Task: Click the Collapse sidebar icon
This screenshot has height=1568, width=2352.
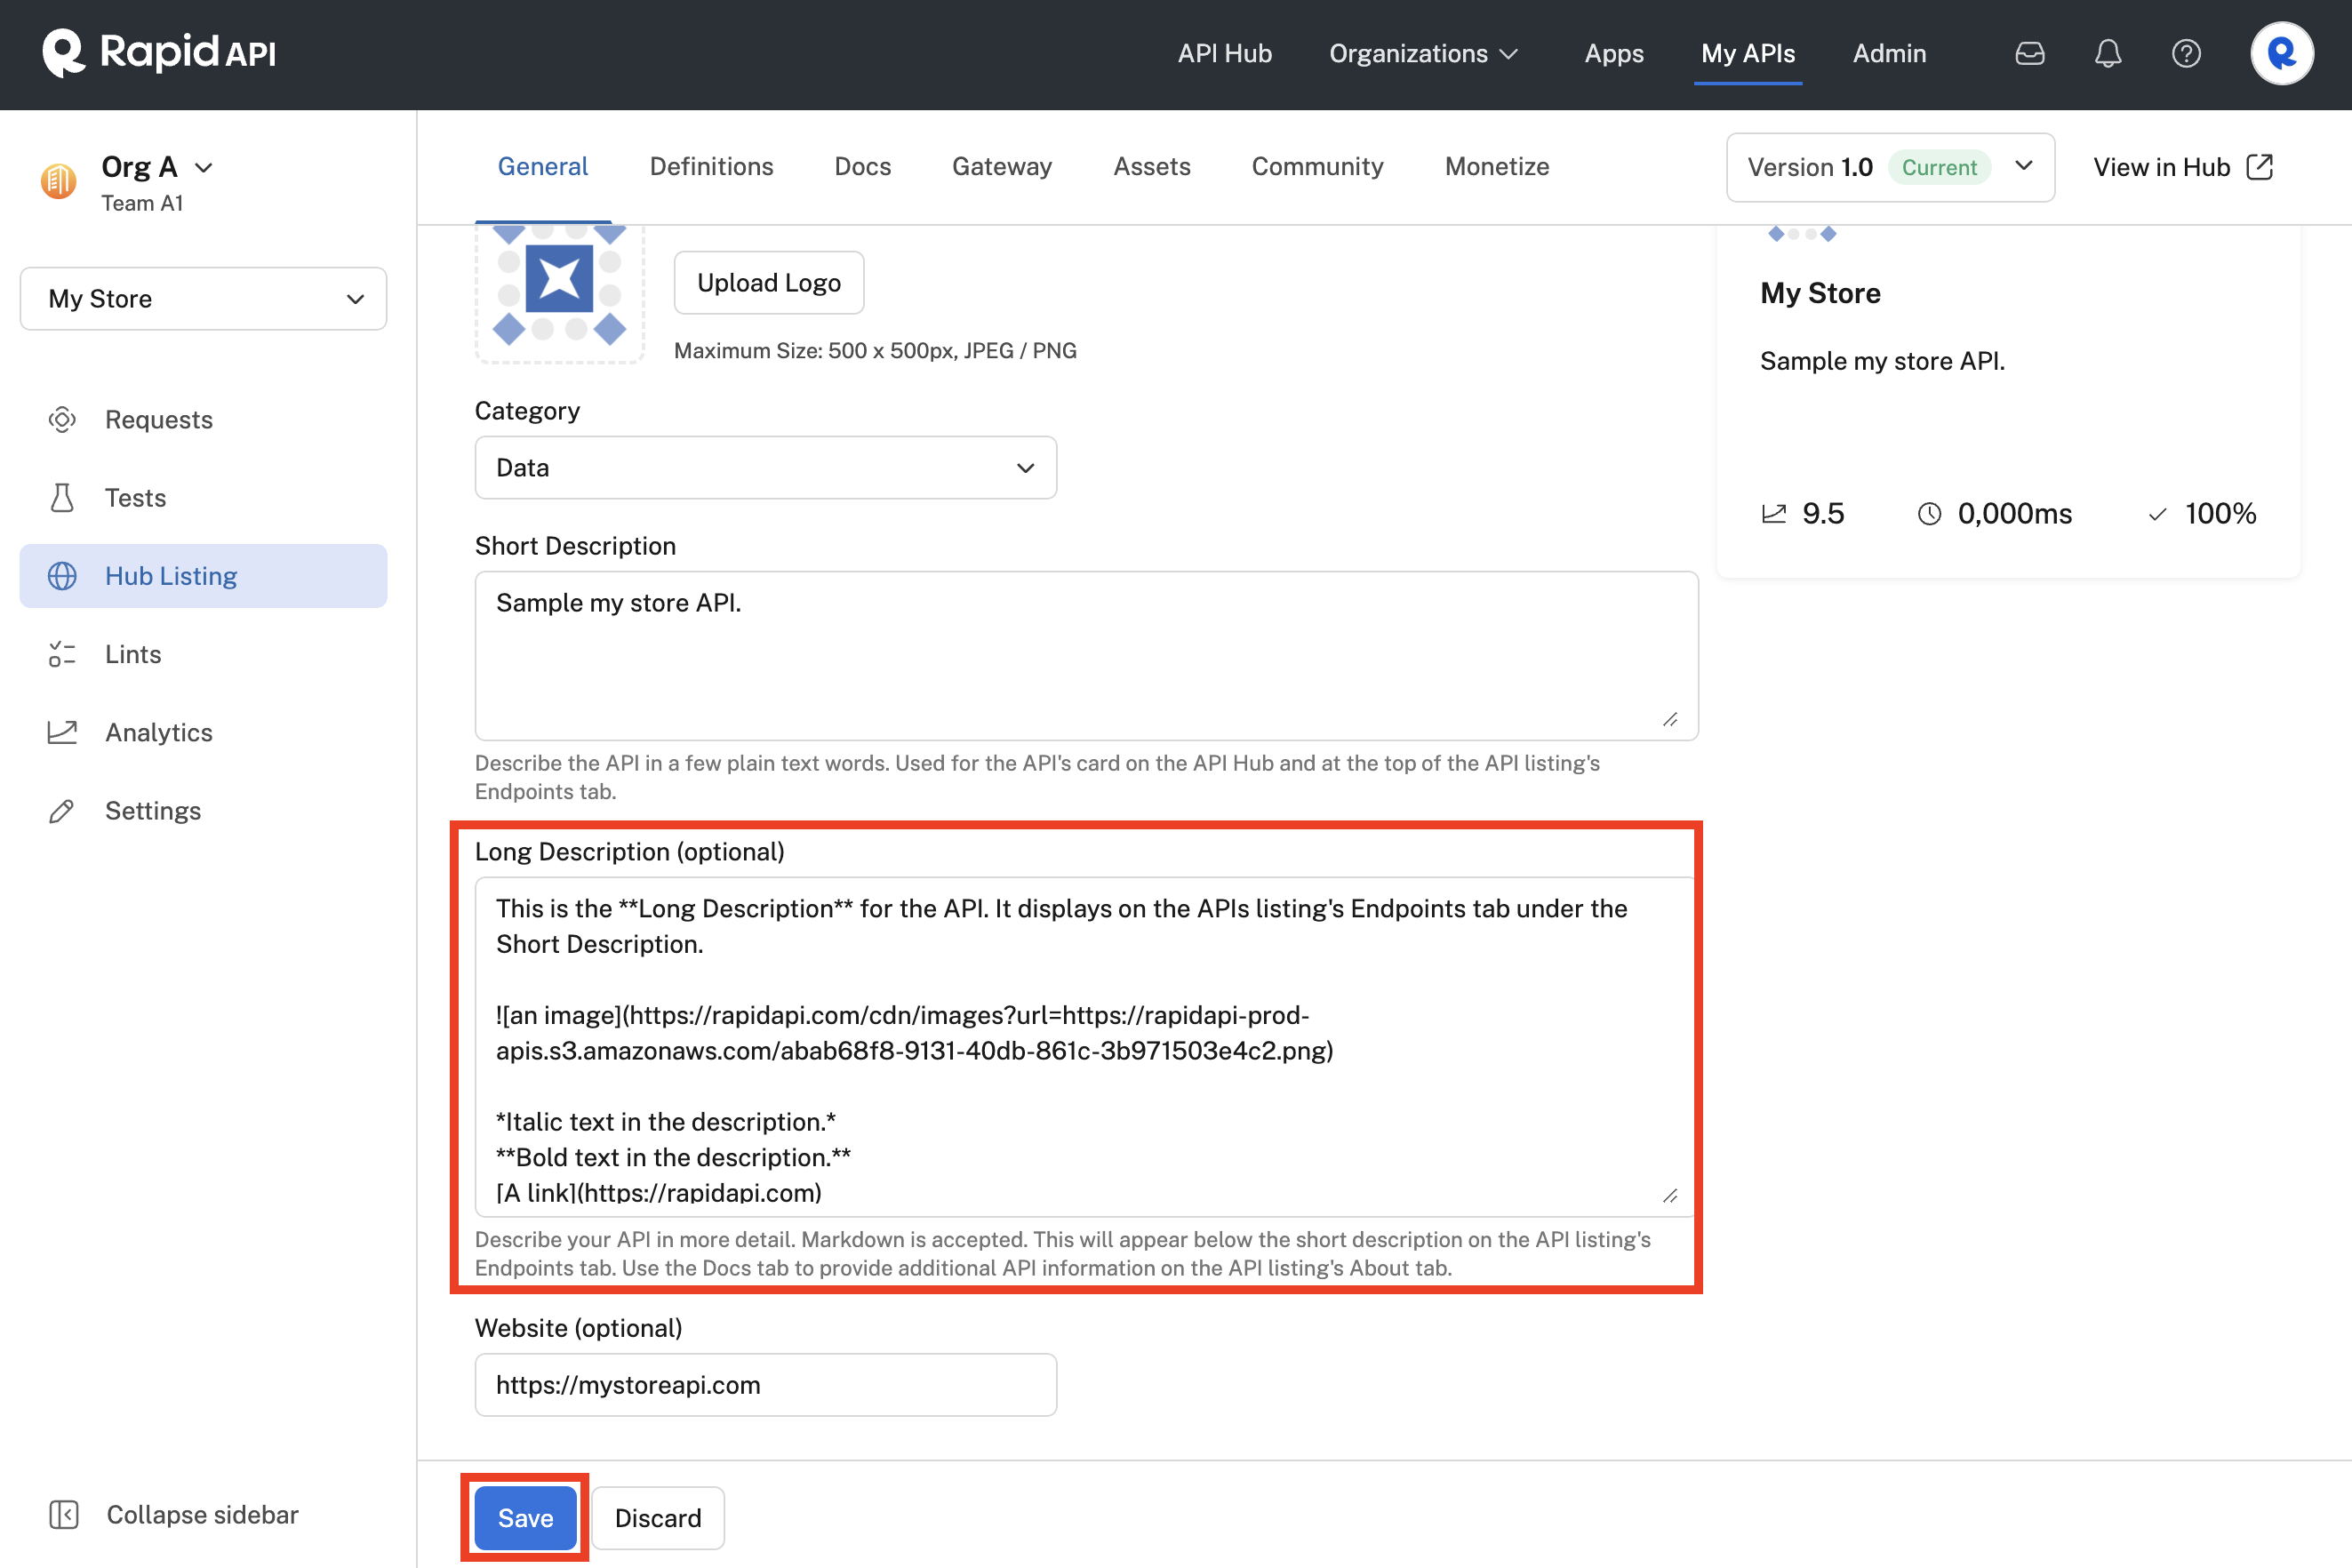Action: coord(63,1514)
